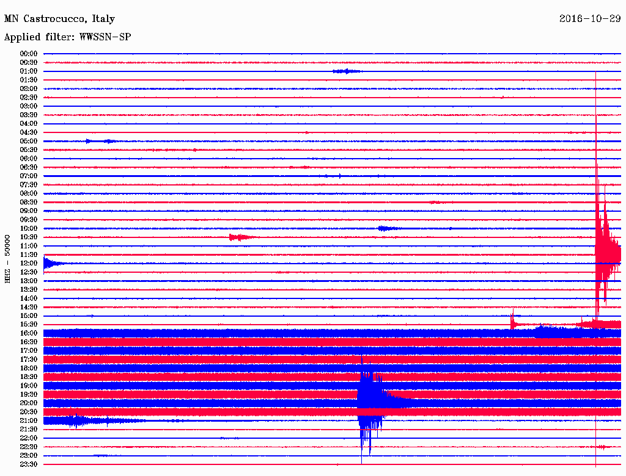626x476 pixels.
Task: Click the 07:30 time label
Action: [x=29, y=184]
